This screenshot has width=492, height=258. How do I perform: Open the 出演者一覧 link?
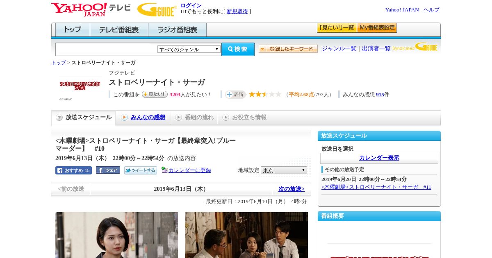[x=376, y=48]
